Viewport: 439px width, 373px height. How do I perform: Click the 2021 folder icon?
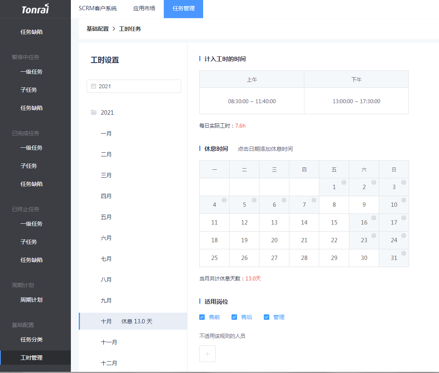pyautogui.click(x=94, y=112)
